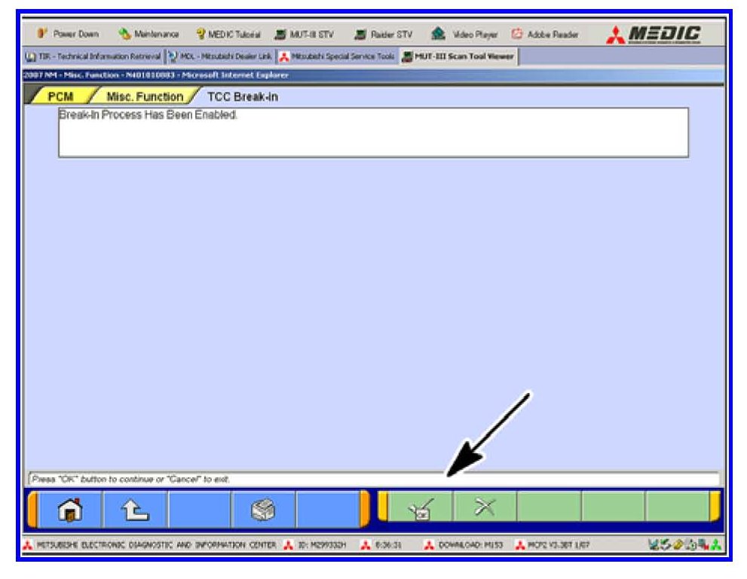The height and width of the screenshot is (579, 747).
Task: Open Adobe Reader
Action: click(545, 35)
